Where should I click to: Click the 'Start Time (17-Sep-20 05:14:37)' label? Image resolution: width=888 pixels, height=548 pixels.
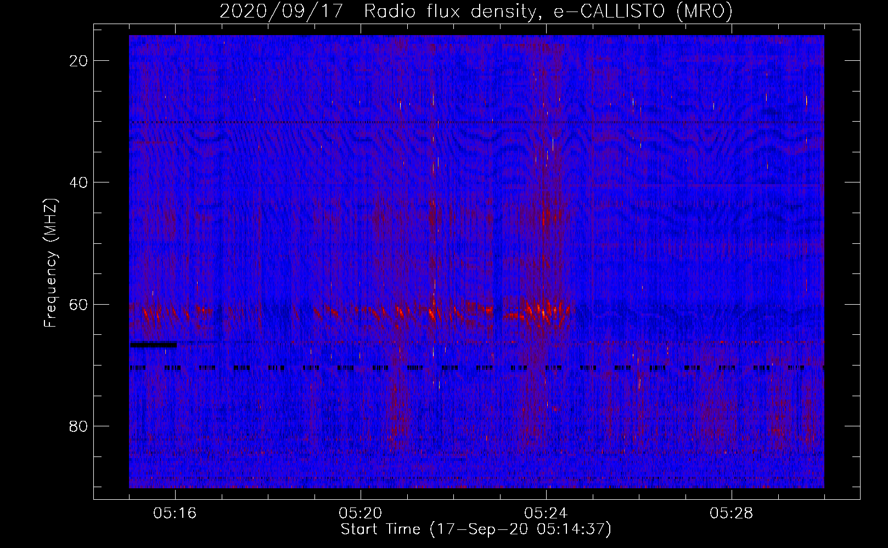pos(476,529)
